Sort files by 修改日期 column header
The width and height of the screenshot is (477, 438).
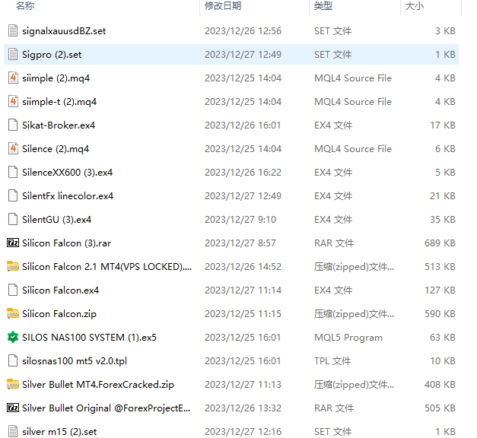pos(222,6)
